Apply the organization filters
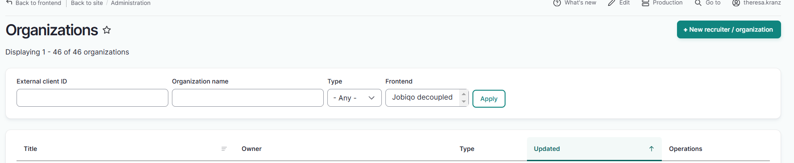Image resolution: width=794 pixels, height=163 pixels. (x=489, y=99)
